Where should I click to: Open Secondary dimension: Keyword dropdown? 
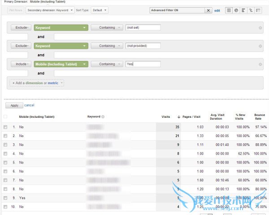[50, 10]
